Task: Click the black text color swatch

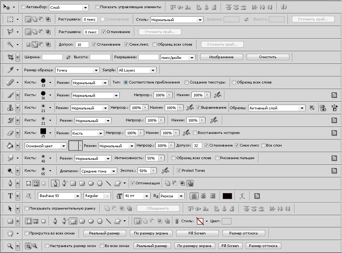Action: coord(227,195)
